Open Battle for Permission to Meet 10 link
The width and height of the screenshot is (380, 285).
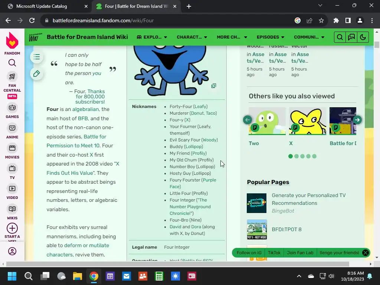coord(76,141)
